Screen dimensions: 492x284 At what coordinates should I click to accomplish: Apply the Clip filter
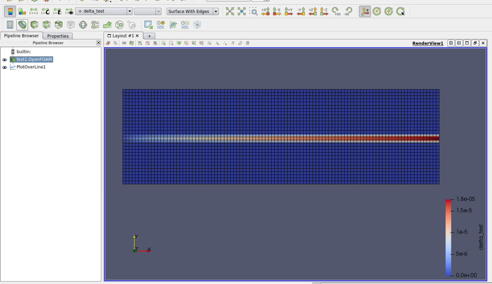point(34,25)
